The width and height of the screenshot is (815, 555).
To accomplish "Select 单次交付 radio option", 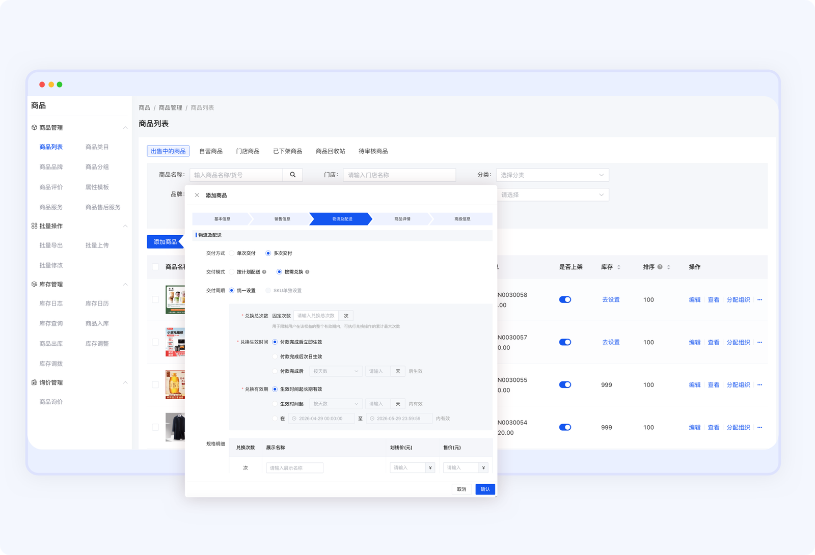I will [232, 253].
